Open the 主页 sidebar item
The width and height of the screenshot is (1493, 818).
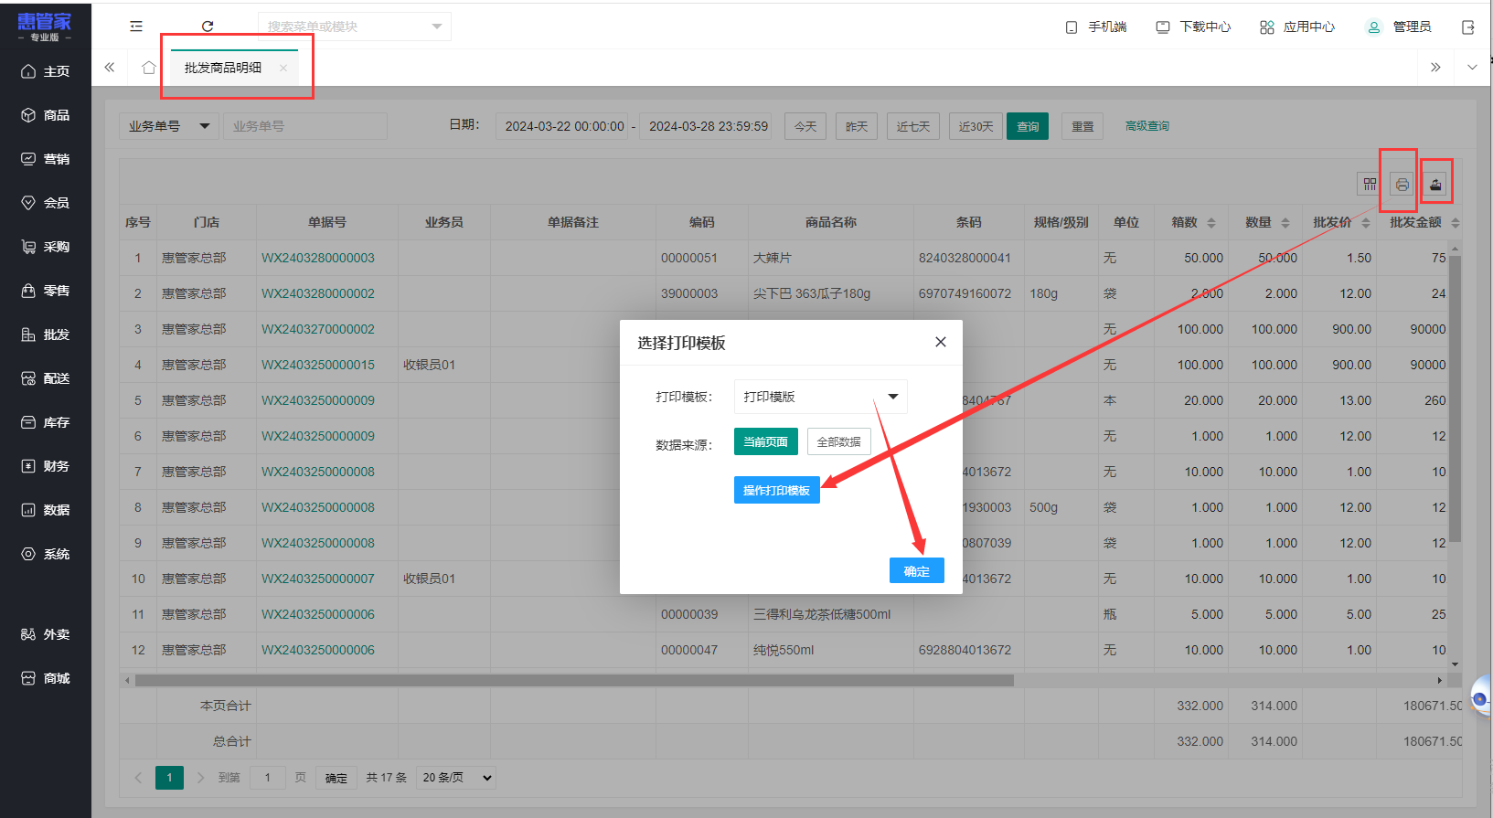click(x=46, y=71)
